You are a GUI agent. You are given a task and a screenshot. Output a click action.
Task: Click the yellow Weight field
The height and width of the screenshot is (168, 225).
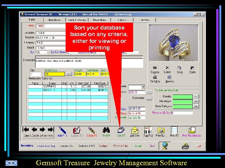coord(80,74)
